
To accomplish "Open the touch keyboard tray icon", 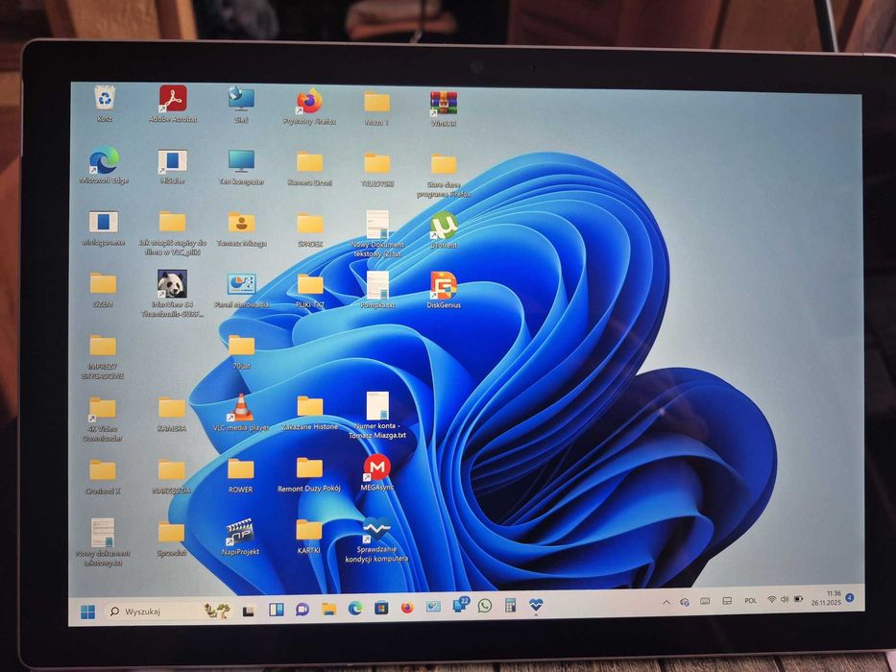I will (x=706, y=601).
